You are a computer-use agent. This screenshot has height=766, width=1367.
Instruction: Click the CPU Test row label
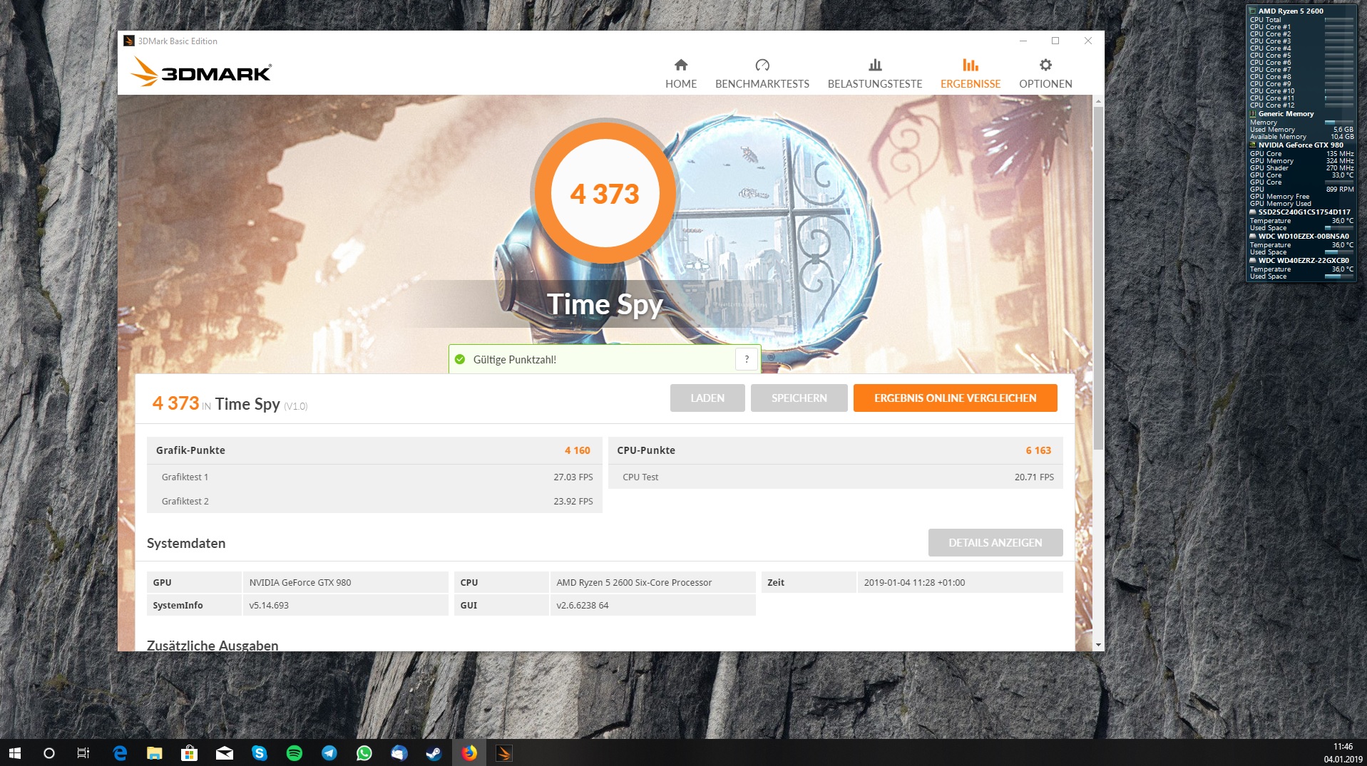click(x=640, y=477)
